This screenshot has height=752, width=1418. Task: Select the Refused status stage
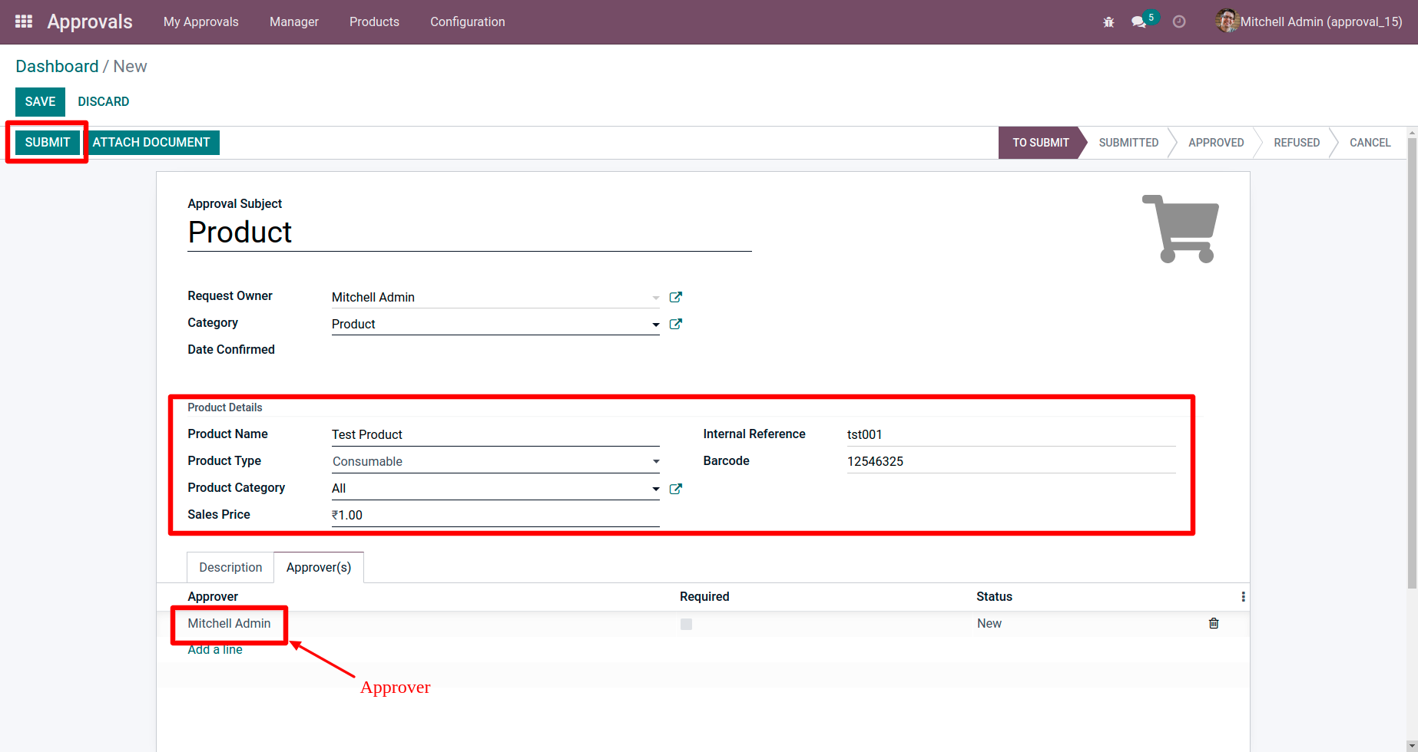pyautogui.click(x=1297, y=143)
